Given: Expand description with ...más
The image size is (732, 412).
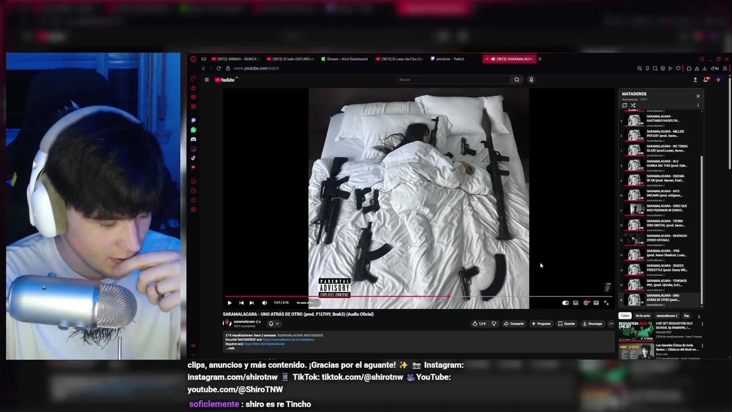Looking at the screenshot, I should (x=230, y=348).
